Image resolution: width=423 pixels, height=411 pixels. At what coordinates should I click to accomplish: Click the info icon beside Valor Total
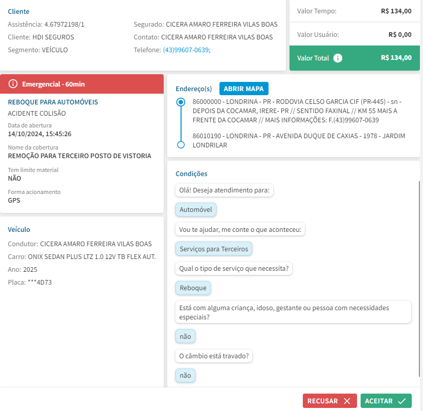(x=338, y=58)
